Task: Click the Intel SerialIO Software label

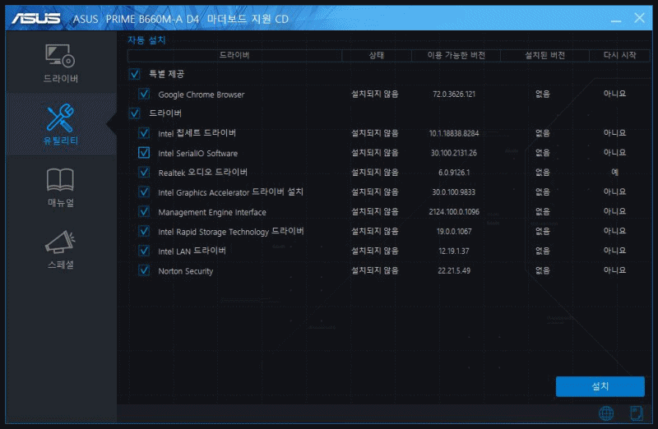Action: click(197, 154)
